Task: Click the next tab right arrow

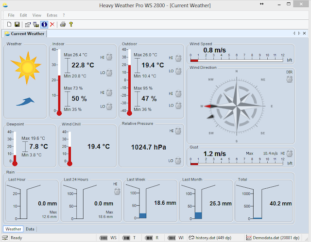Action: click(299, 33)
